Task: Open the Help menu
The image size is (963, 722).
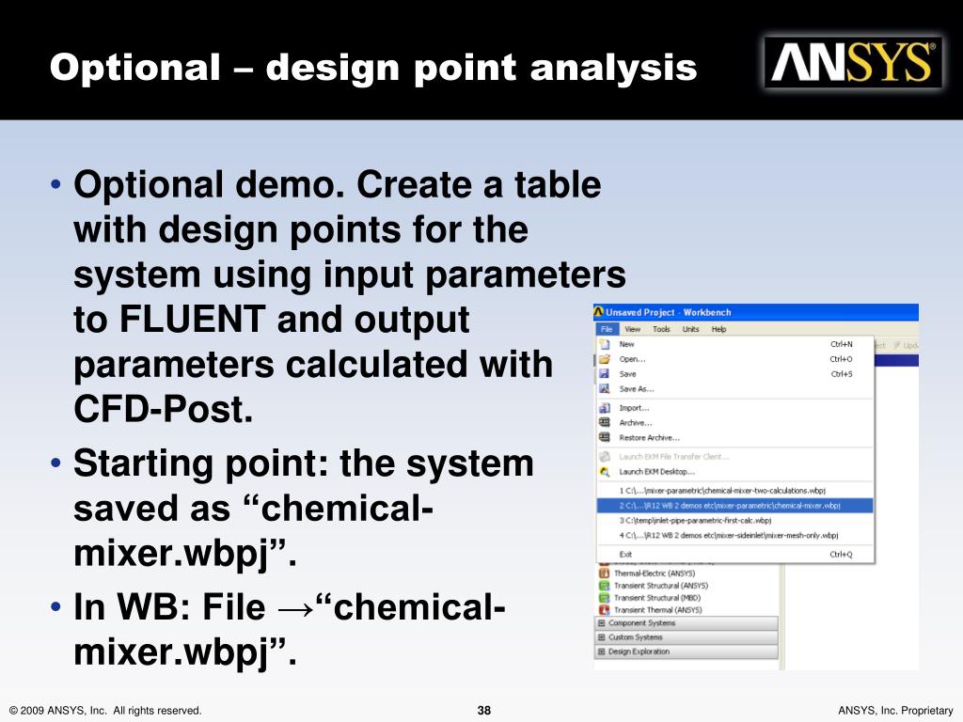Action: [x=718, y=329]
